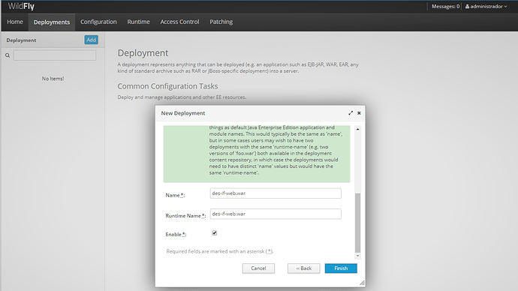Viewport: 518px width, 291px height.
Task: Switch to the Configuration tab
Action: 98,22
